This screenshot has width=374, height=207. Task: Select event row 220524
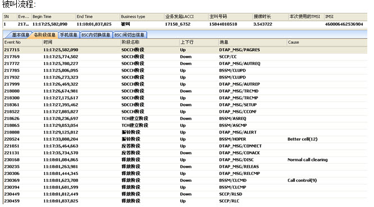point(185,139)
